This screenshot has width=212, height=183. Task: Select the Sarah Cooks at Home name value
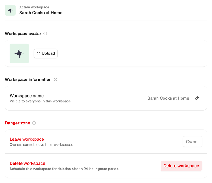coord(168,98)
